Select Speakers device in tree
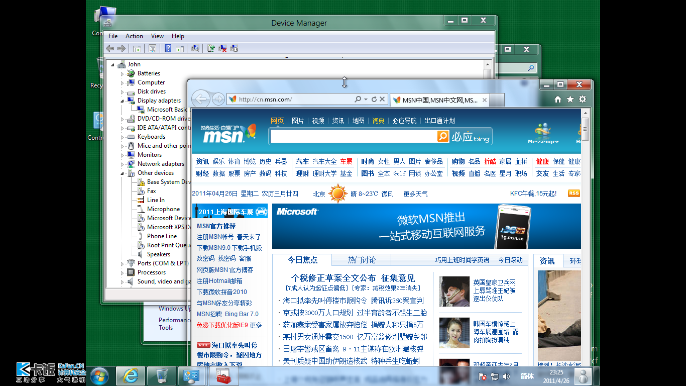Image resolution: width=686 pixels, height=386 pixels. (158, 254)
